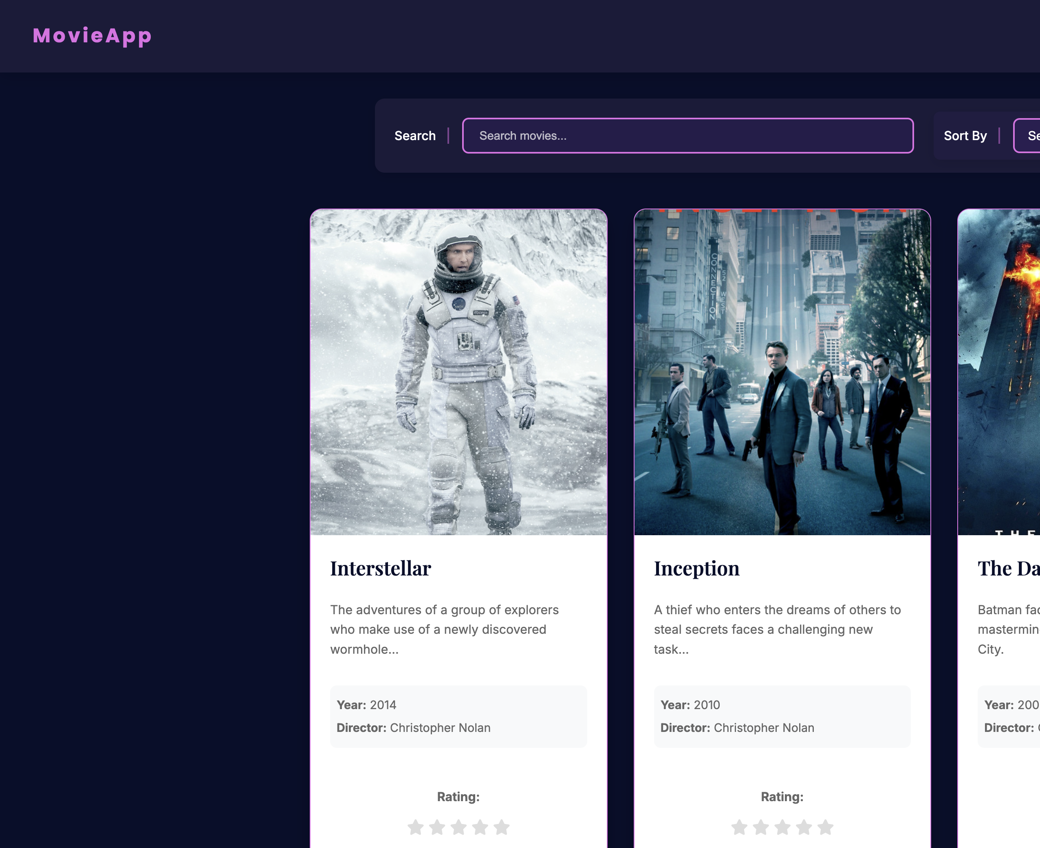The width and height of the screenshot is (1040, 848).
Task: Rate Interstellar with the second star
Action: (x=437, y=827)
